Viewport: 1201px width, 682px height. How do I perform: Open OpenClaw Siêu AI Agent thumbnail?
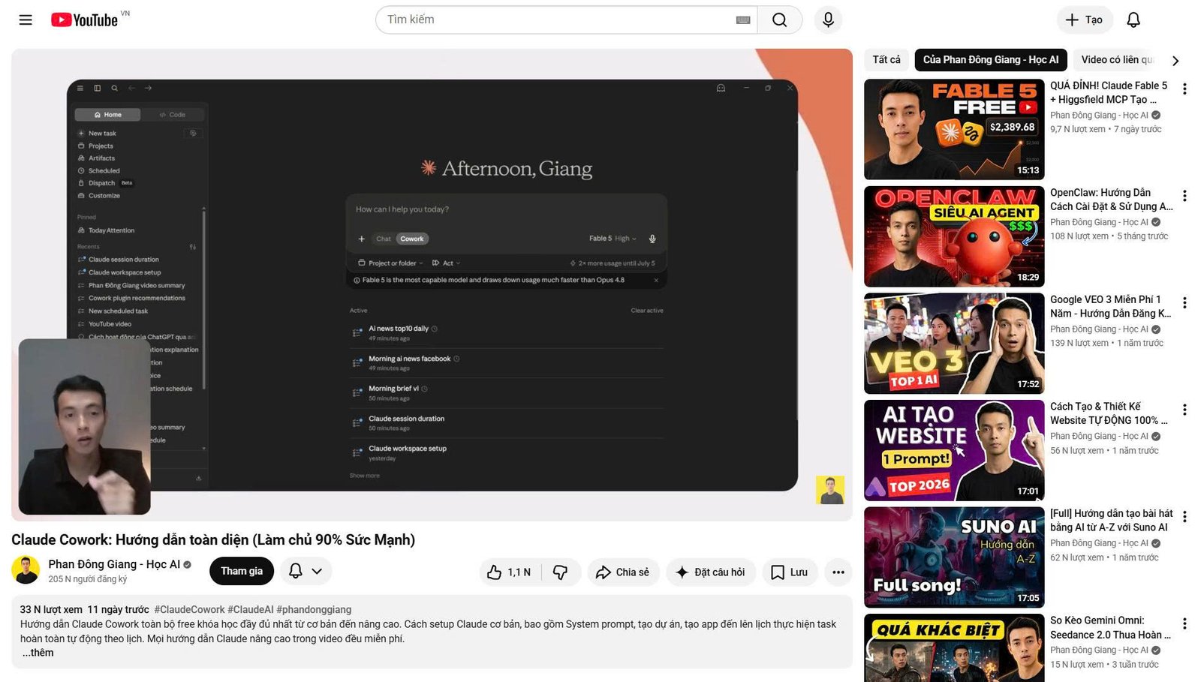coord(954,237)
